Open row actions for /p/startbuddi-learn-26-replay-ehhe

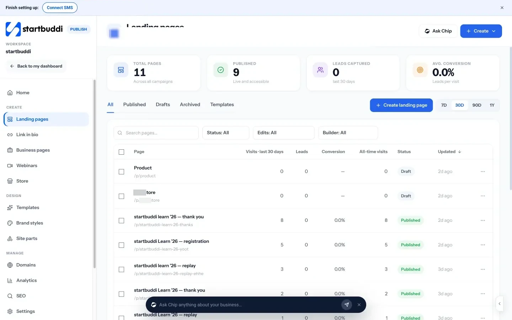pyautogui.click(x=483, y=269)
